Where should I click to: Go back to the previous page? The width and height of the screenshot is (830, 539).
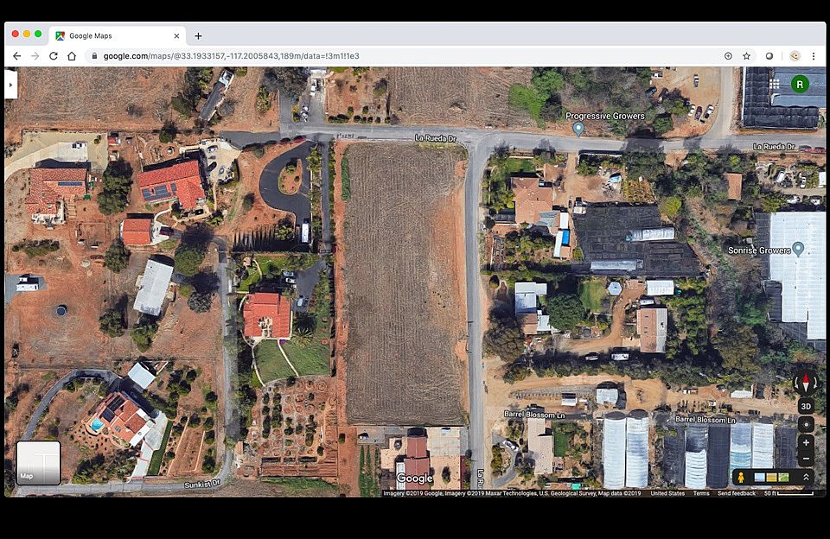pyautogui.click(x=17, y=56)
